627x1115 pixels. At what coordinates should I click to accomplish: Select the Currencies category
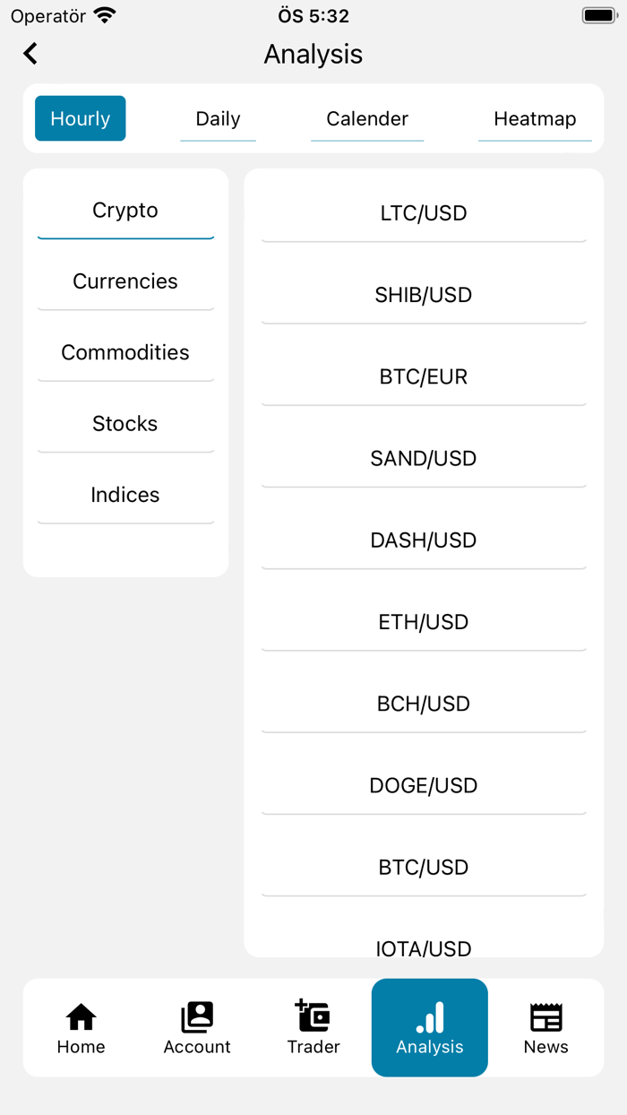pyautogui.click(x=125, y=281)
